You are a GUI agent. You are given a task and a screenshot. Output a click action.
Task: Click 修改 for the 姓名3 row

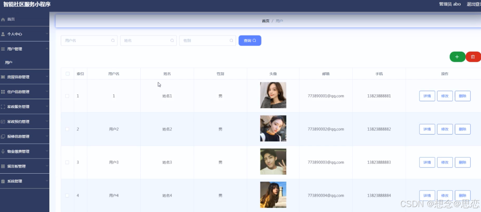445,162
